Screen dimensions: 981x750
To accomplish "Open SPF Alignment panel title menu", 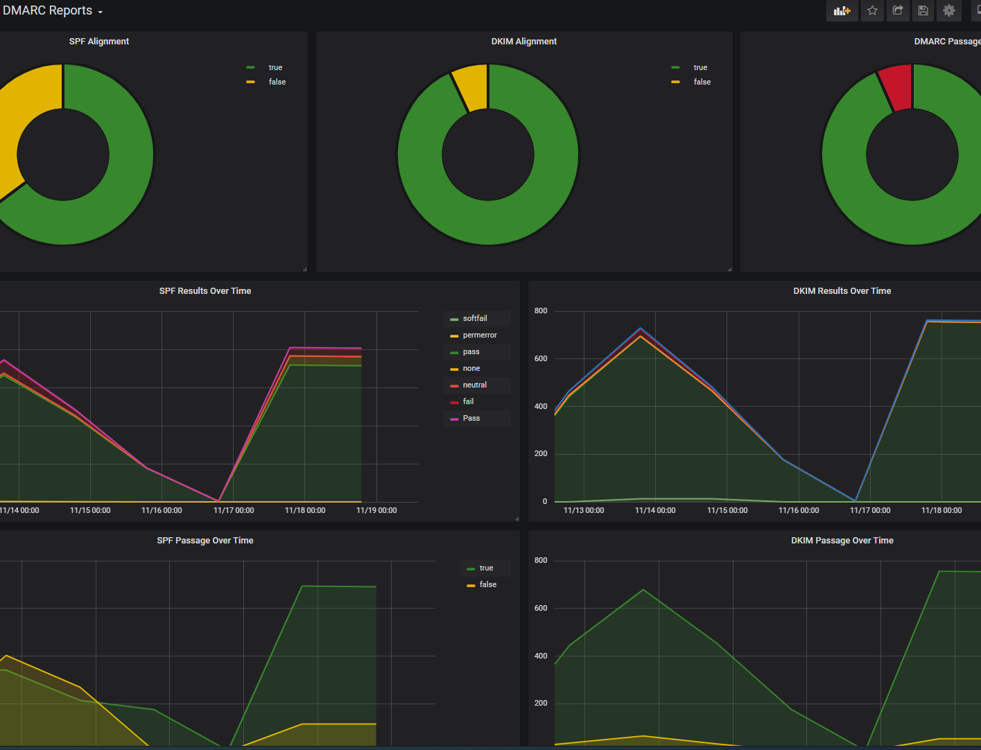I will click(x=98, y=42).
